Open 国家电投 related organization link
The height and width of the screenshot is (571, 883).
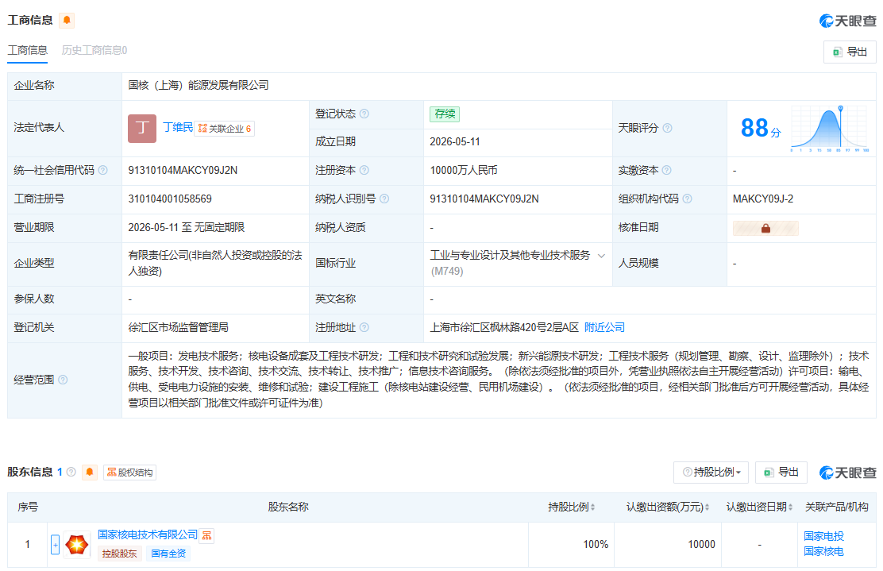[x=824, y=536]
